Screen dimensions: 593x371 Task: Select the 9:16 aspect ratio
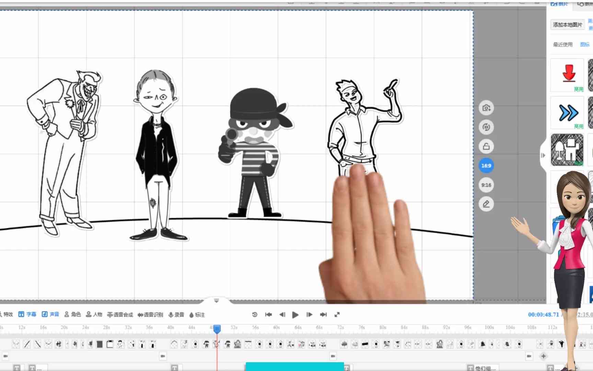click(x=486, y=185)
